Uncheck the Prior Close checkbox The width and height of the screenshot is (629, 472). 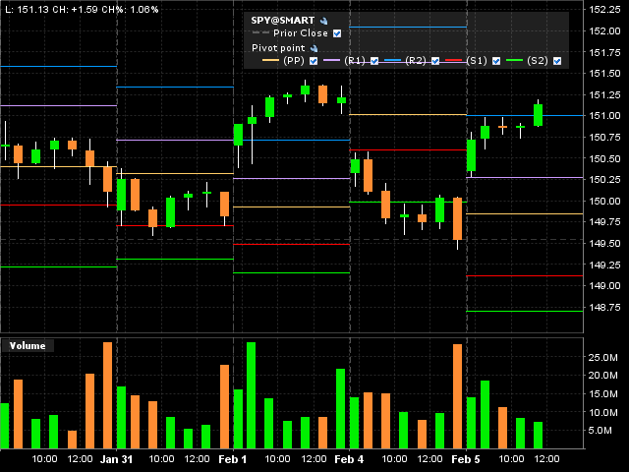pyautogui.click(x=337, y=33)
